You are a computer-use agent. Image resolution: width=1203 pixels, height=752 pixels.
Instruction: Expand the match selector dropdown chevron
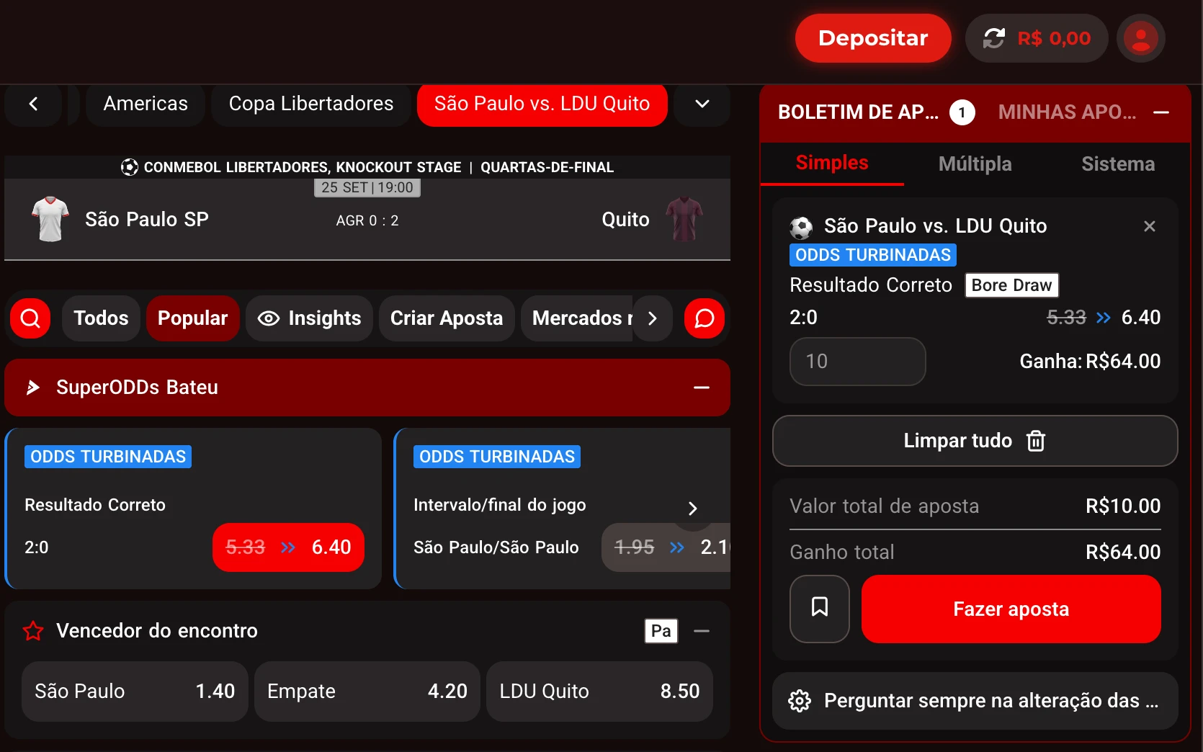click(x=702, y=104)
